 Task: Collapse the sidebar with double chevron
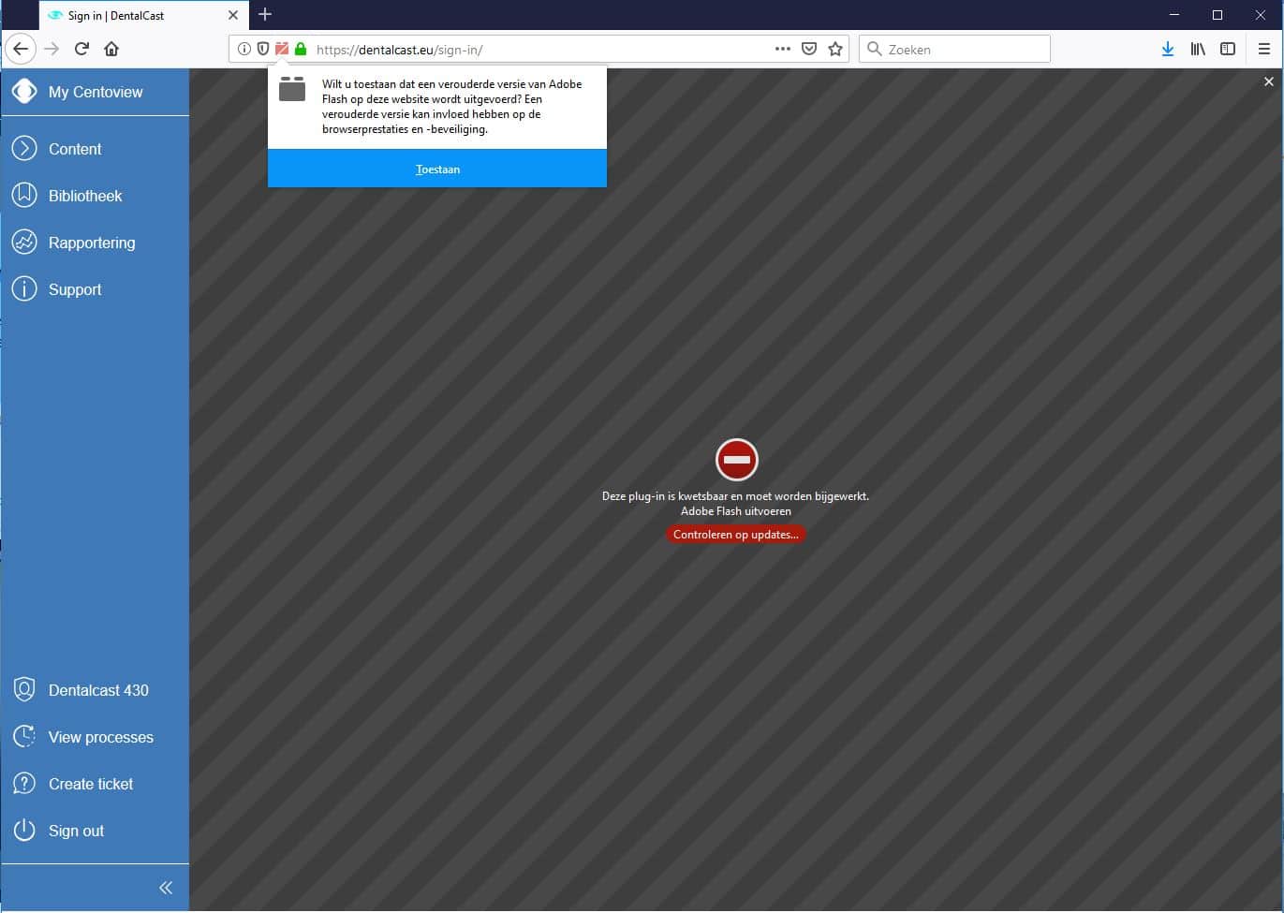(x=166, y=888)
